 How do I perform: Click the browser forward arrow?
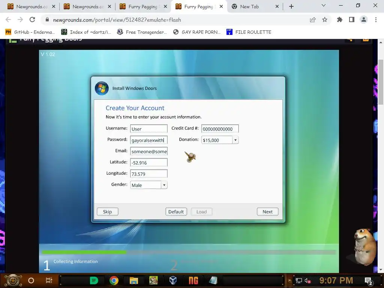pyautogui.click(x=20, y=19)
